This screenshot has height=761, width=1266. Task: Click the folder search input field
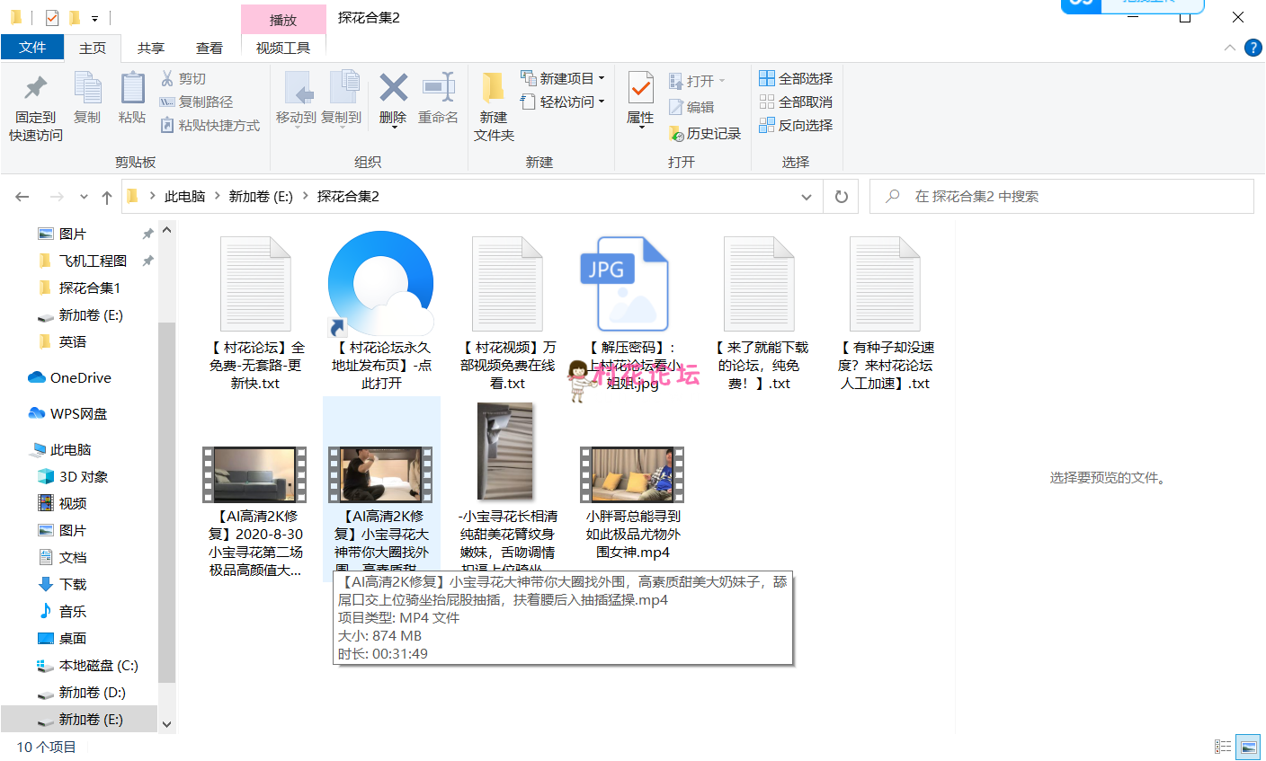(1070, 197)
